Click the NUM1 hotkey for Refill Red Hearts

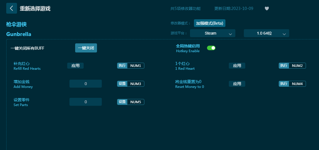[136, 66]
